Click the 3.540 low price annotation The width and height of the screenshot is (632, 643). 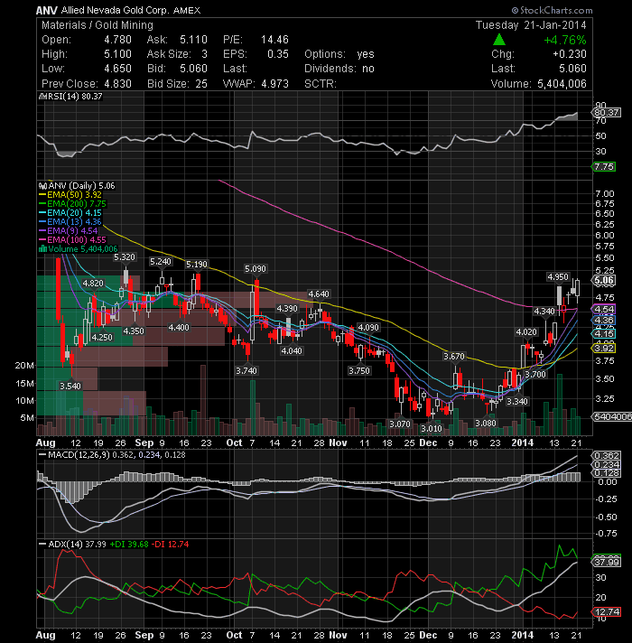tap(70, 386)
